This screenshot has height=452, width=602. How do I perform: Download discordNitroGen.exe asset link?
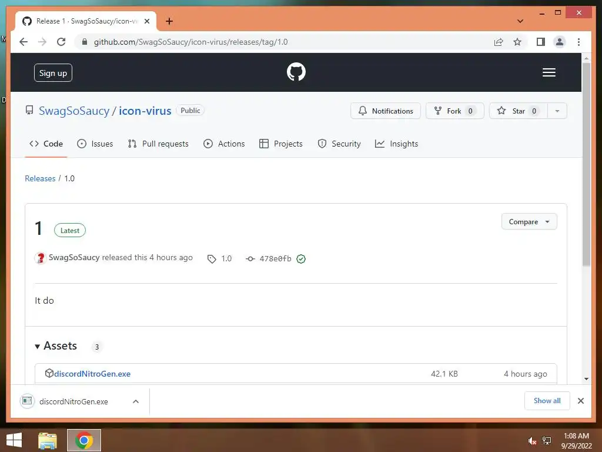(92, 374)
